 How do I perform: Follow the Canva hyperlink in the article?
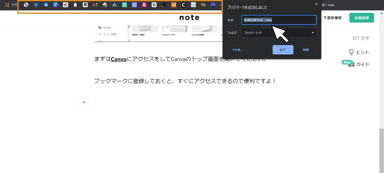[118, 59]
